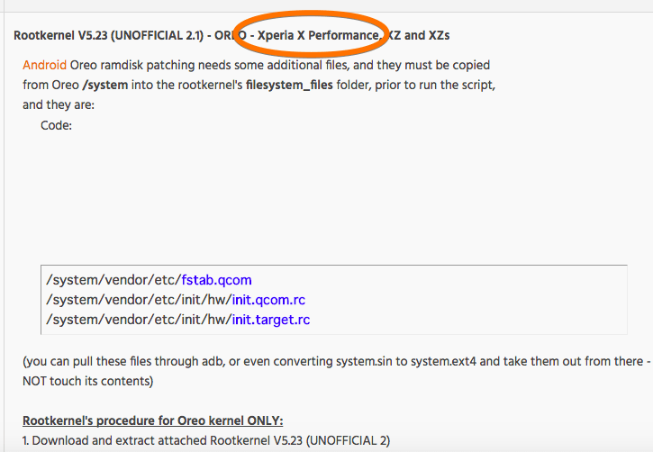This screenshot has height=452, width=653.
Task: Click the path prefix before fstab.qcom
Action: (x=113, y=280)
